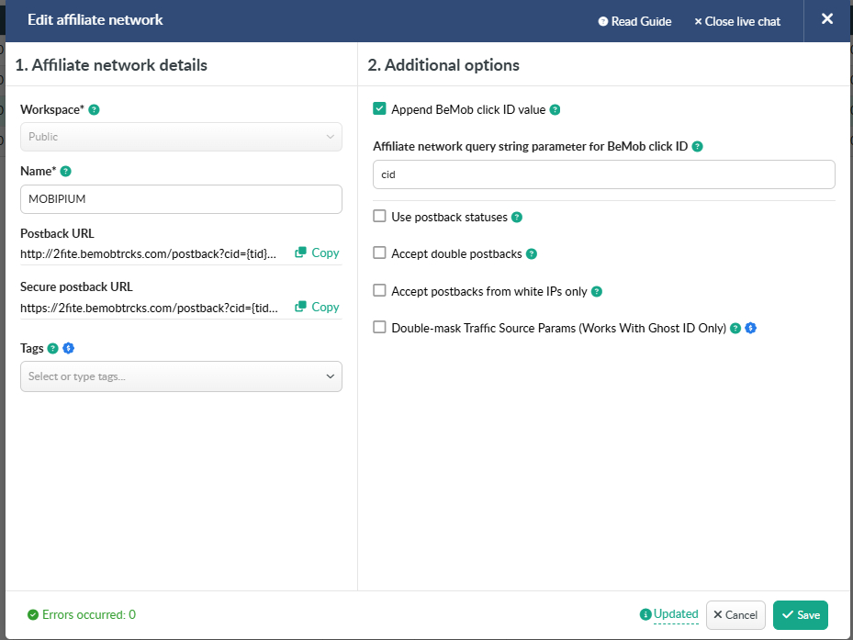Expand the Tags selection dropdown
The width and height of the screenshot is (853, 640).
(181, 376)
